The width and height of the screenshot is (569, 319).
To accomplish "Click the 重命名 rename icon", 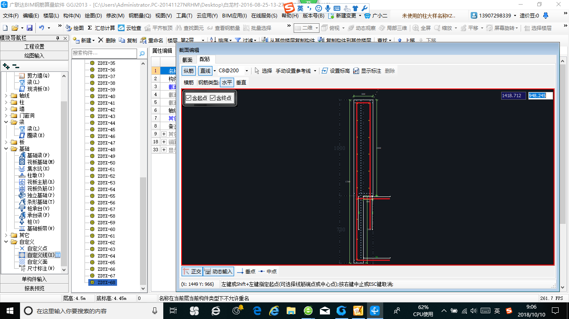I will coord(152,40).
